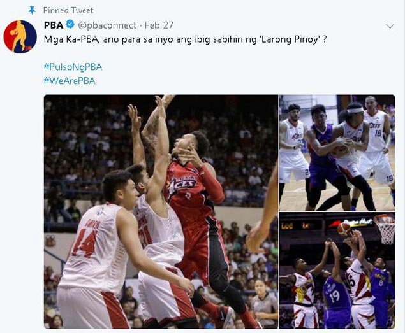Open the top-right photo with jersey 18

click(337, 153)
